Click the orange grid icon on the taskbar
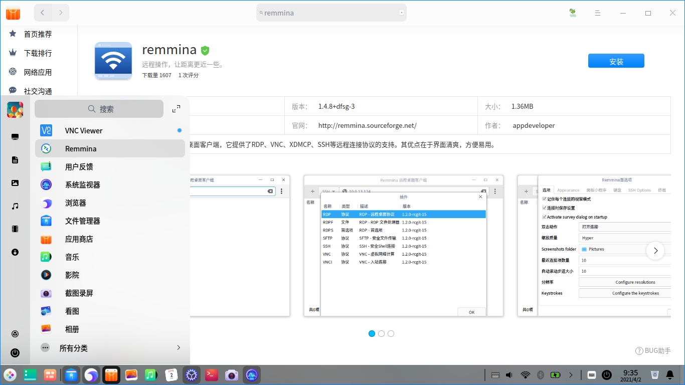The image size is (685, 385). [x=50, y=375]
